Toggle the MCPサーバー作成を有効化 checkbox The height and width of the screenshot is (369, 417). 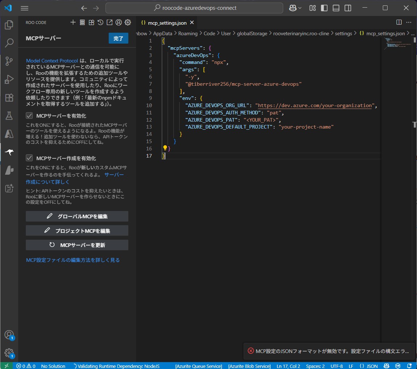coord(29,158)
